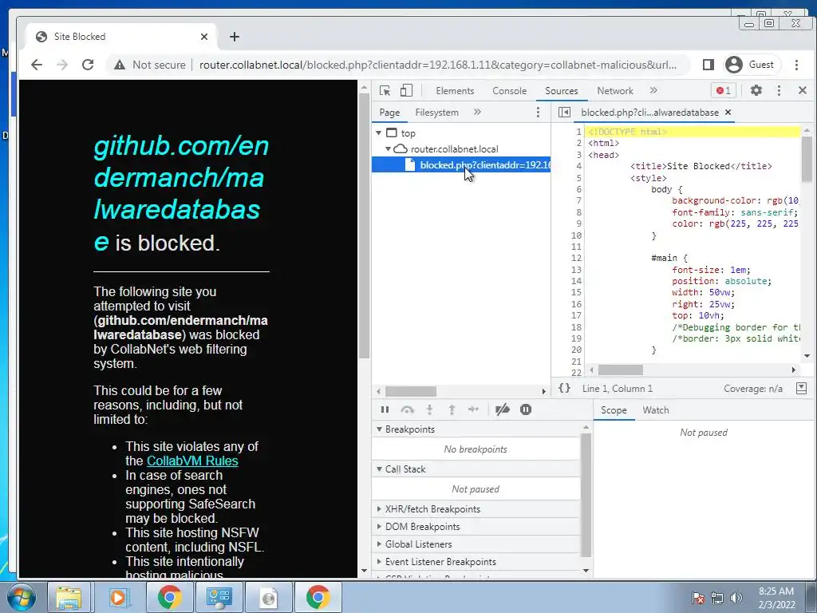Toggle deactivate breakpoints

point(503,409)
